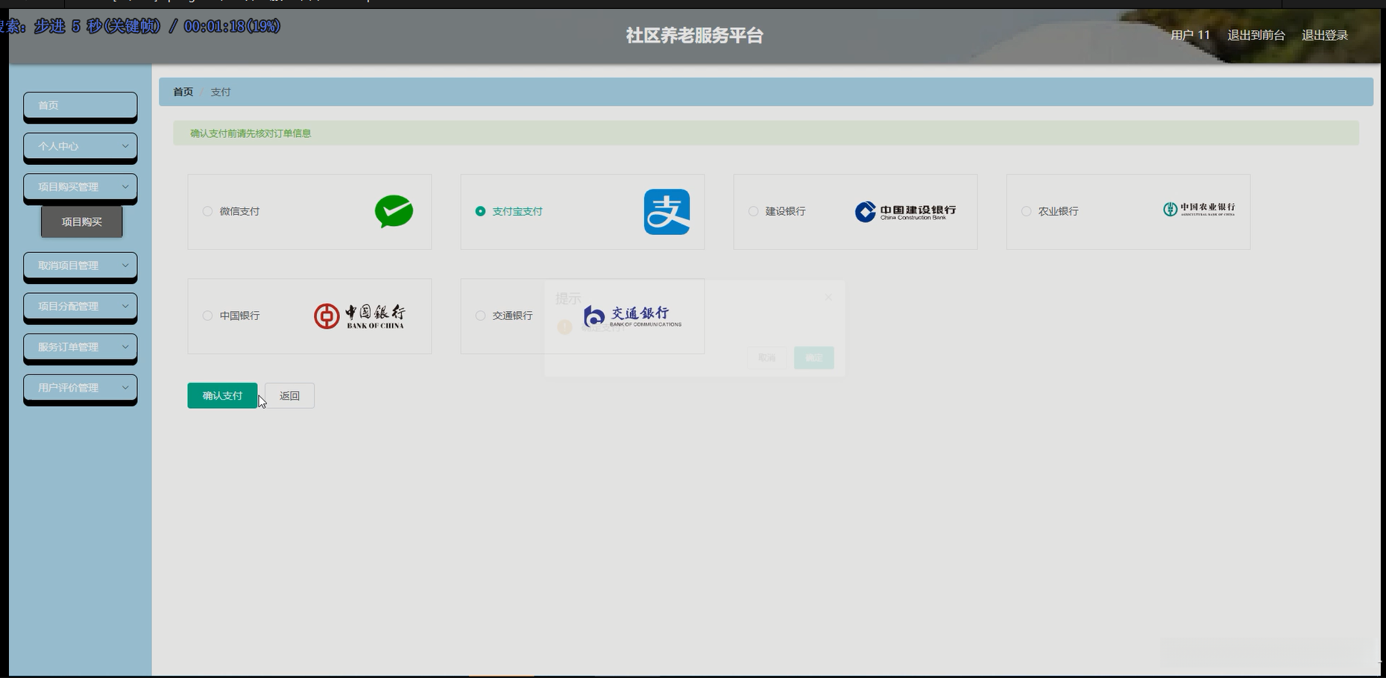Click the 确认支付前请先核对订单信息 notice text
Screen dimensions: 1386x678
[x=251, y=134]
